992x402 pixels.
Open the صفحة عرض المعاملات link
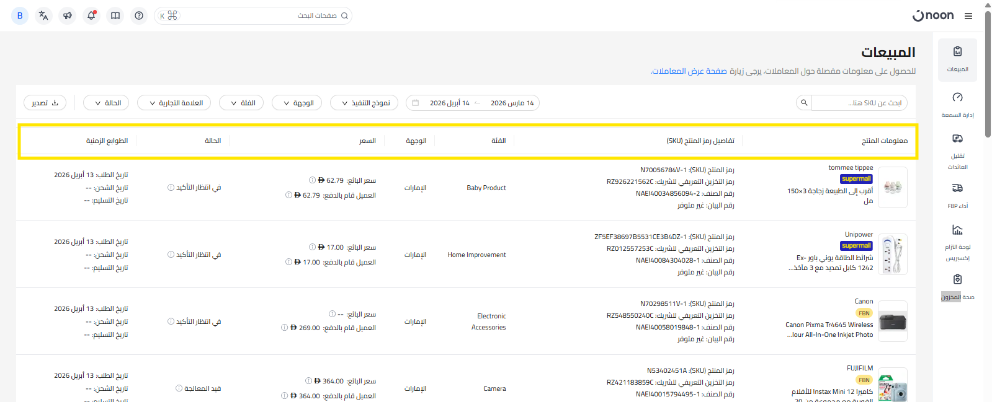(689, 71)
